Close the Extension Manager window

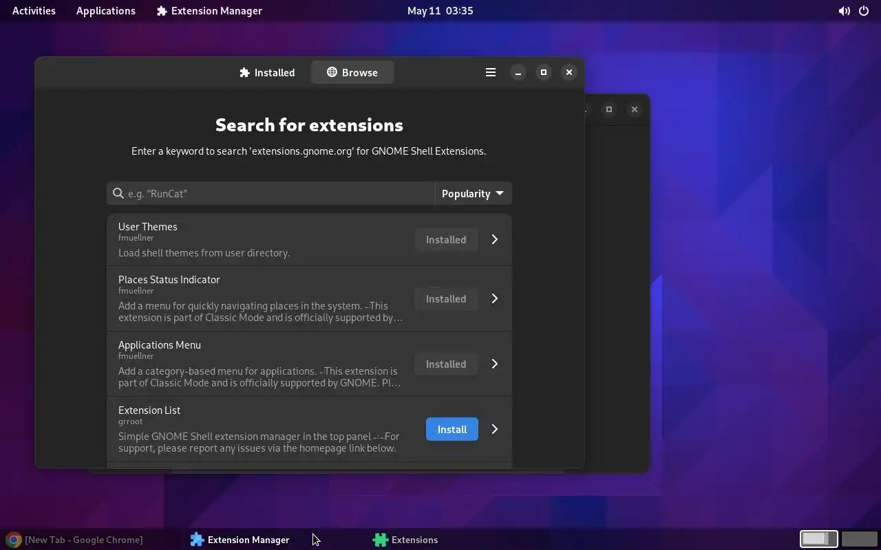(x=569, y=72)
